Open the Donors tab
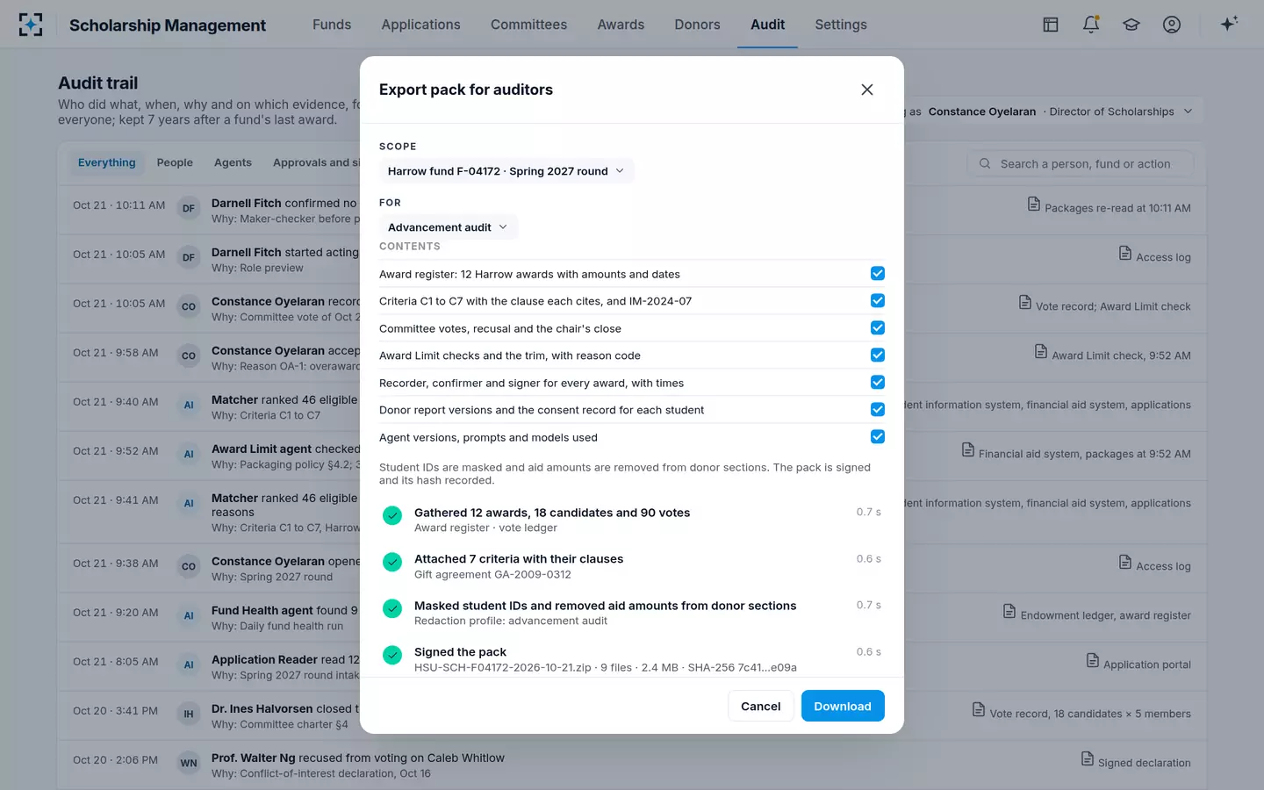 click(697, 25)
